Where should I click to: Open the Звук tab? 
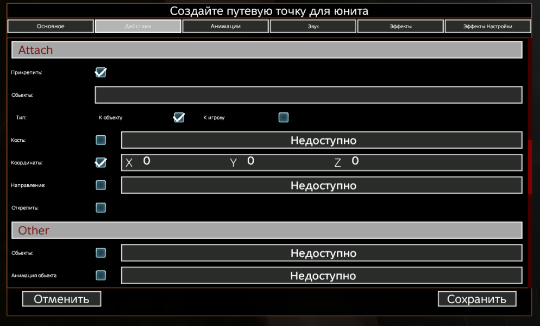tap(313, 26)
